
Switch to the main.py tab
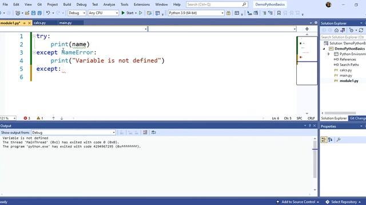[x=65, y=23]
